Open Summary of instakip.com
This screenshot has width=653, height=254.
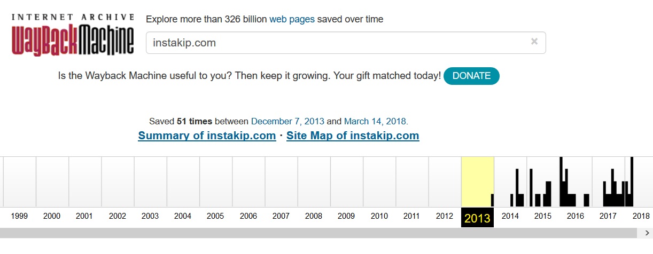pos(207,136)
